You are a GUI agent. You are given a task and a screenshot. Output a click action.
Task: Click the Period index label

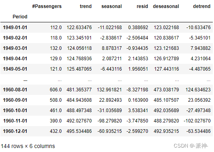coord(20,17)
